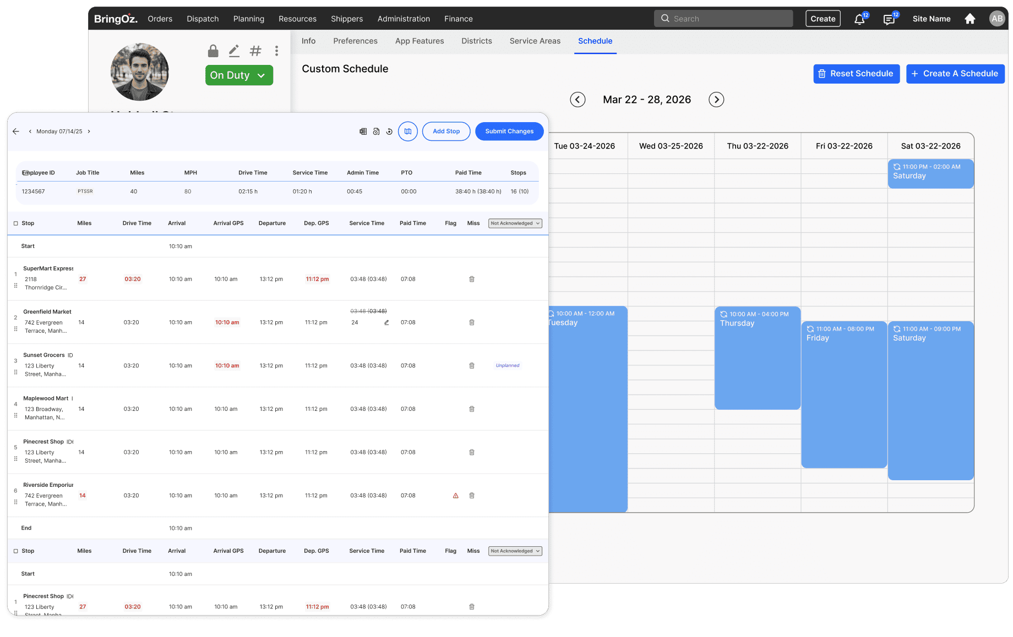Open the map view round button

tap(408, 131)
